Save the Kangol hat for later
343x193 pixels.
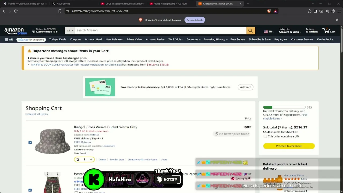117,160
